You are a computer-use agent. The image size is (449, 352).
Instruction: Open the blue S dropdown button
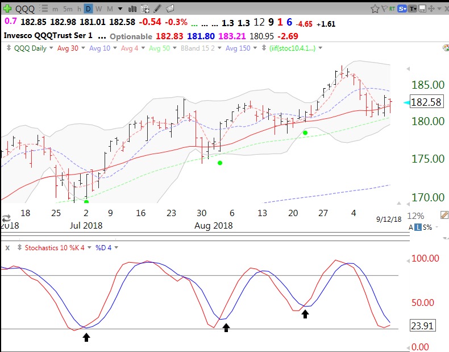click(x=402, y=9)
